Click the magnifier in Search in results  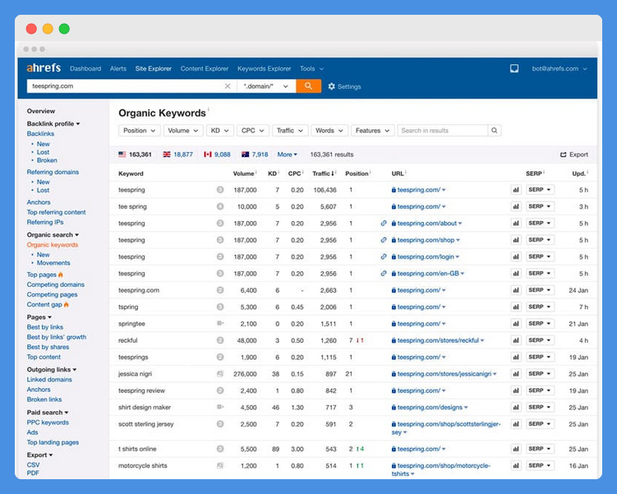[495, 131]
